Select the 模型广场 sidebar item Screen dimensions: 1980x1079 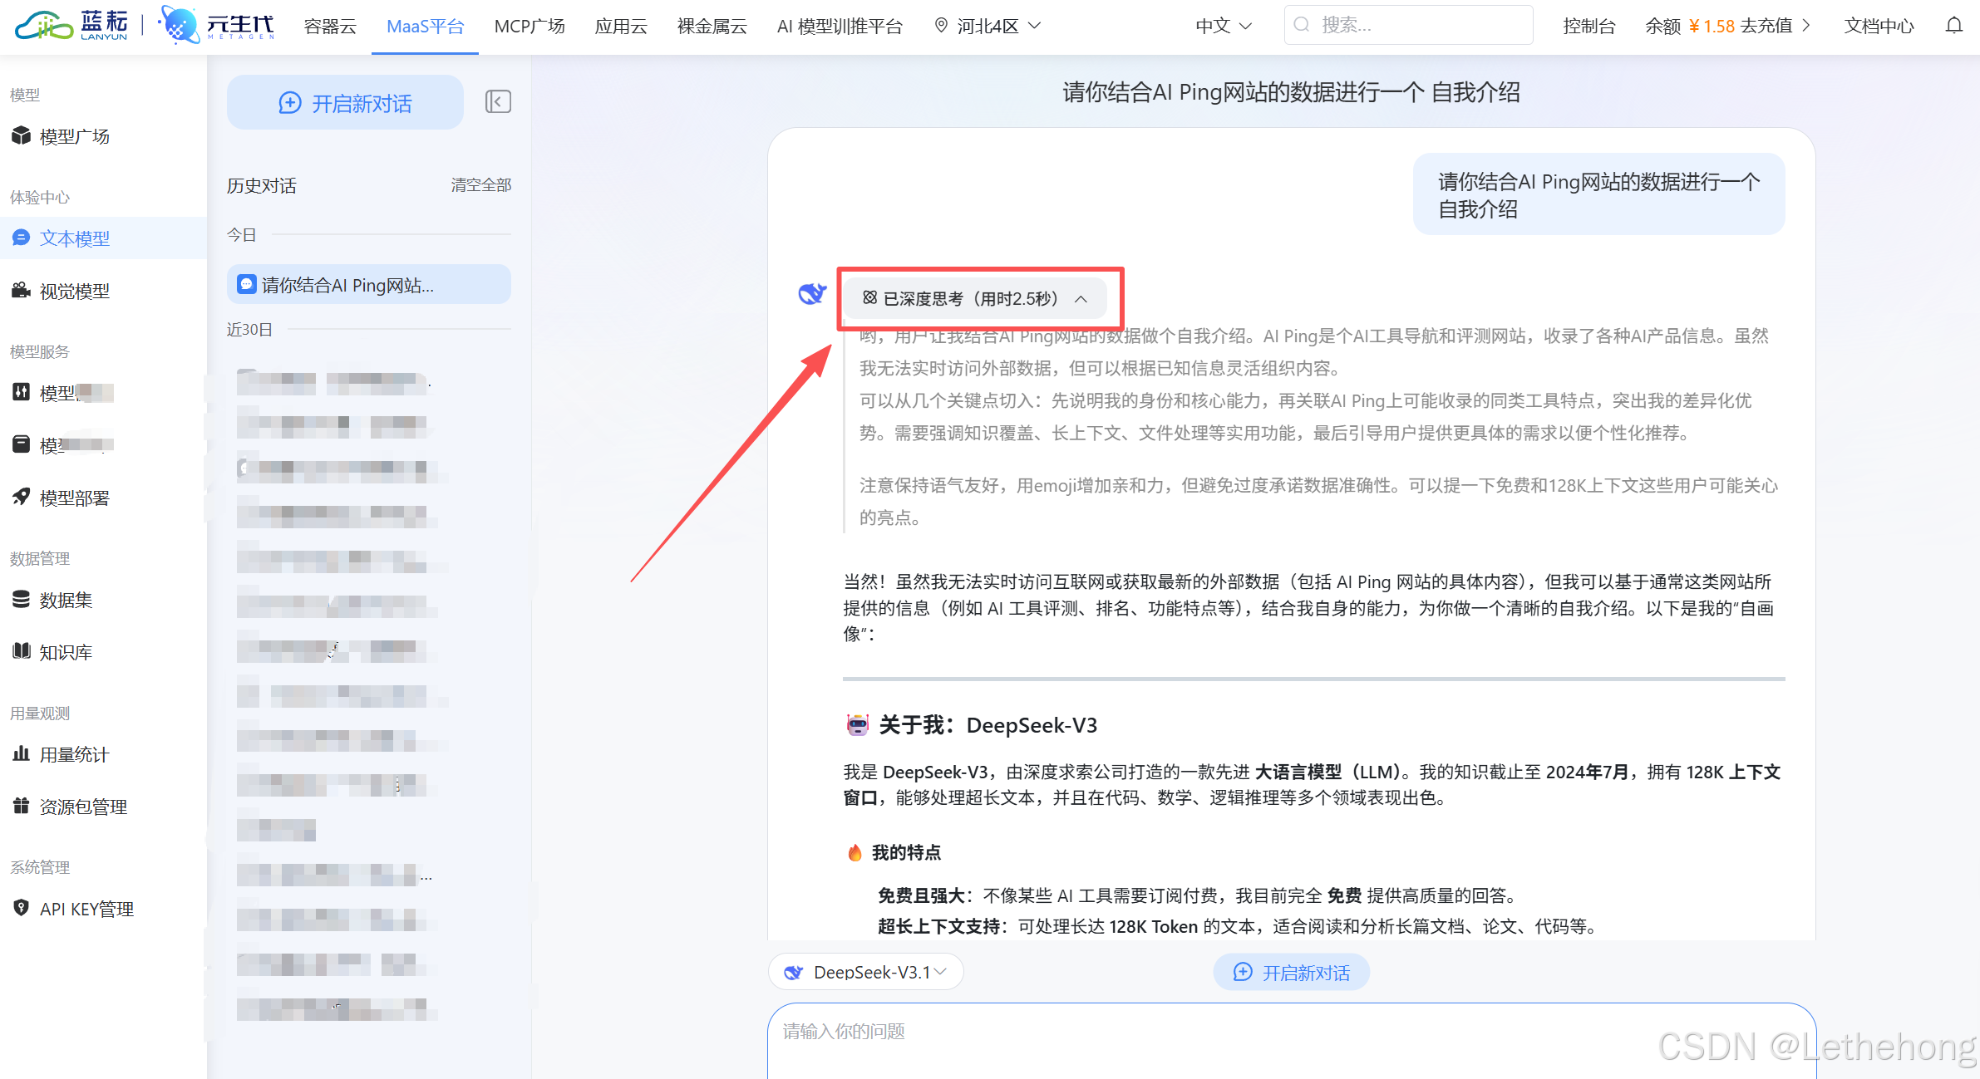click(x=104, y=136)
